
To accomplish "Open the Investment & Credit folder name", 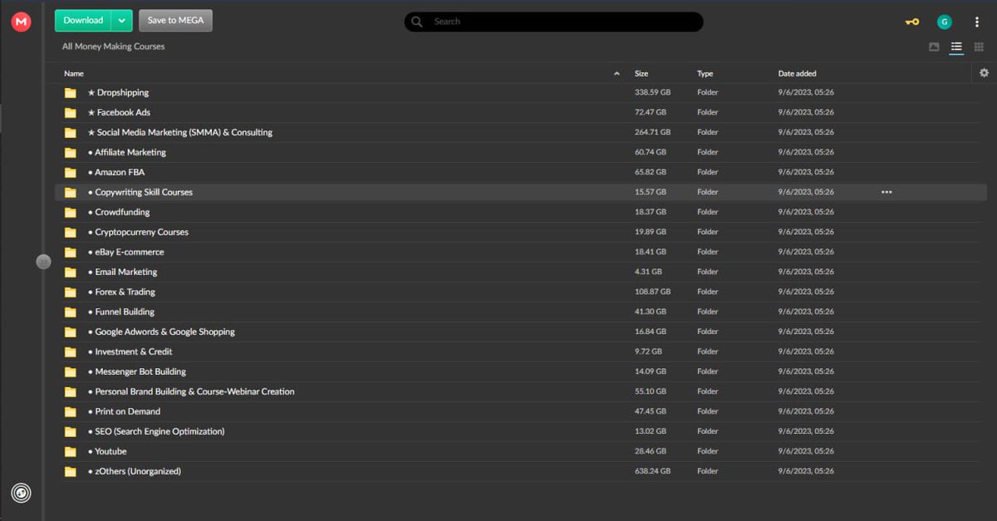I will (x=130, y=351).
